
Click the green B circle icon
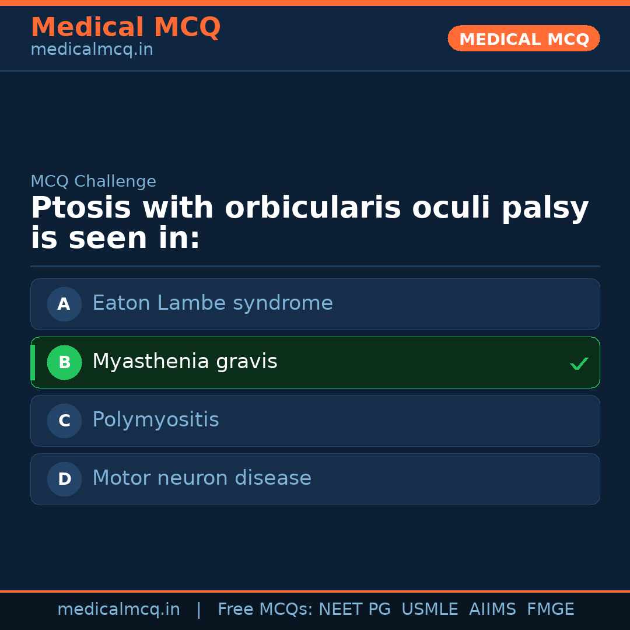[x=64, y=362]
